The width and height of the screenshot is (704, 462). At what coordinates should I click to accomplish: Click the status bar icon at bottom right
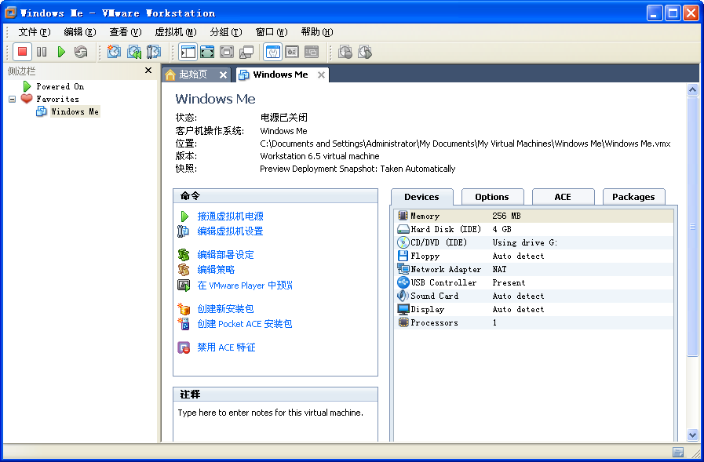coord(678,452)
